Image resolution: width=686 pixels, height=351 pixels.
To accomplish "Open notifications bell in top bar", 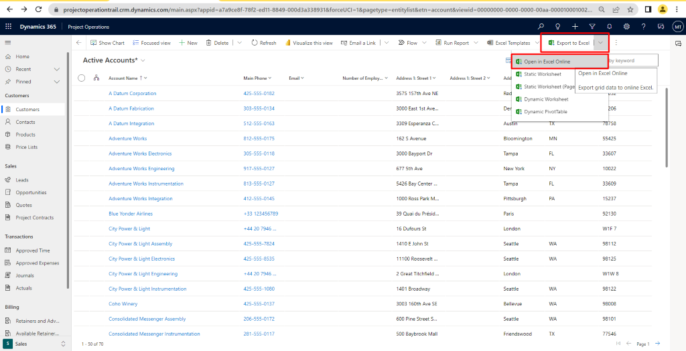I will [609, 26].
